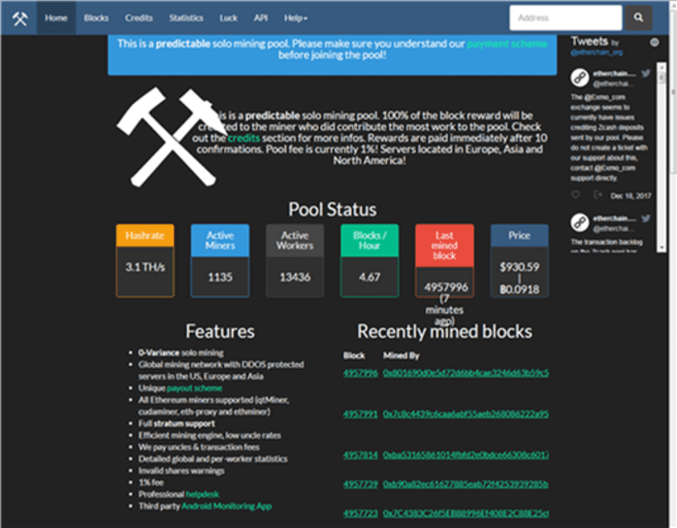
Task: Expand the Help dropdown menu
Action: (296, 17)
